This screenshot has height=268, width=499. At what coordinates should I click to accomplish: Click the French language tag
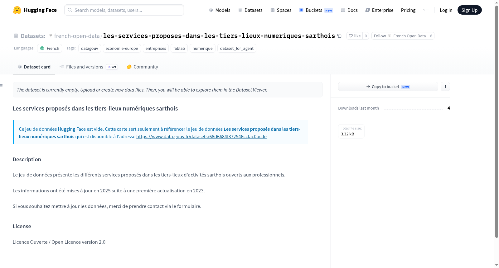pos(50,48)
